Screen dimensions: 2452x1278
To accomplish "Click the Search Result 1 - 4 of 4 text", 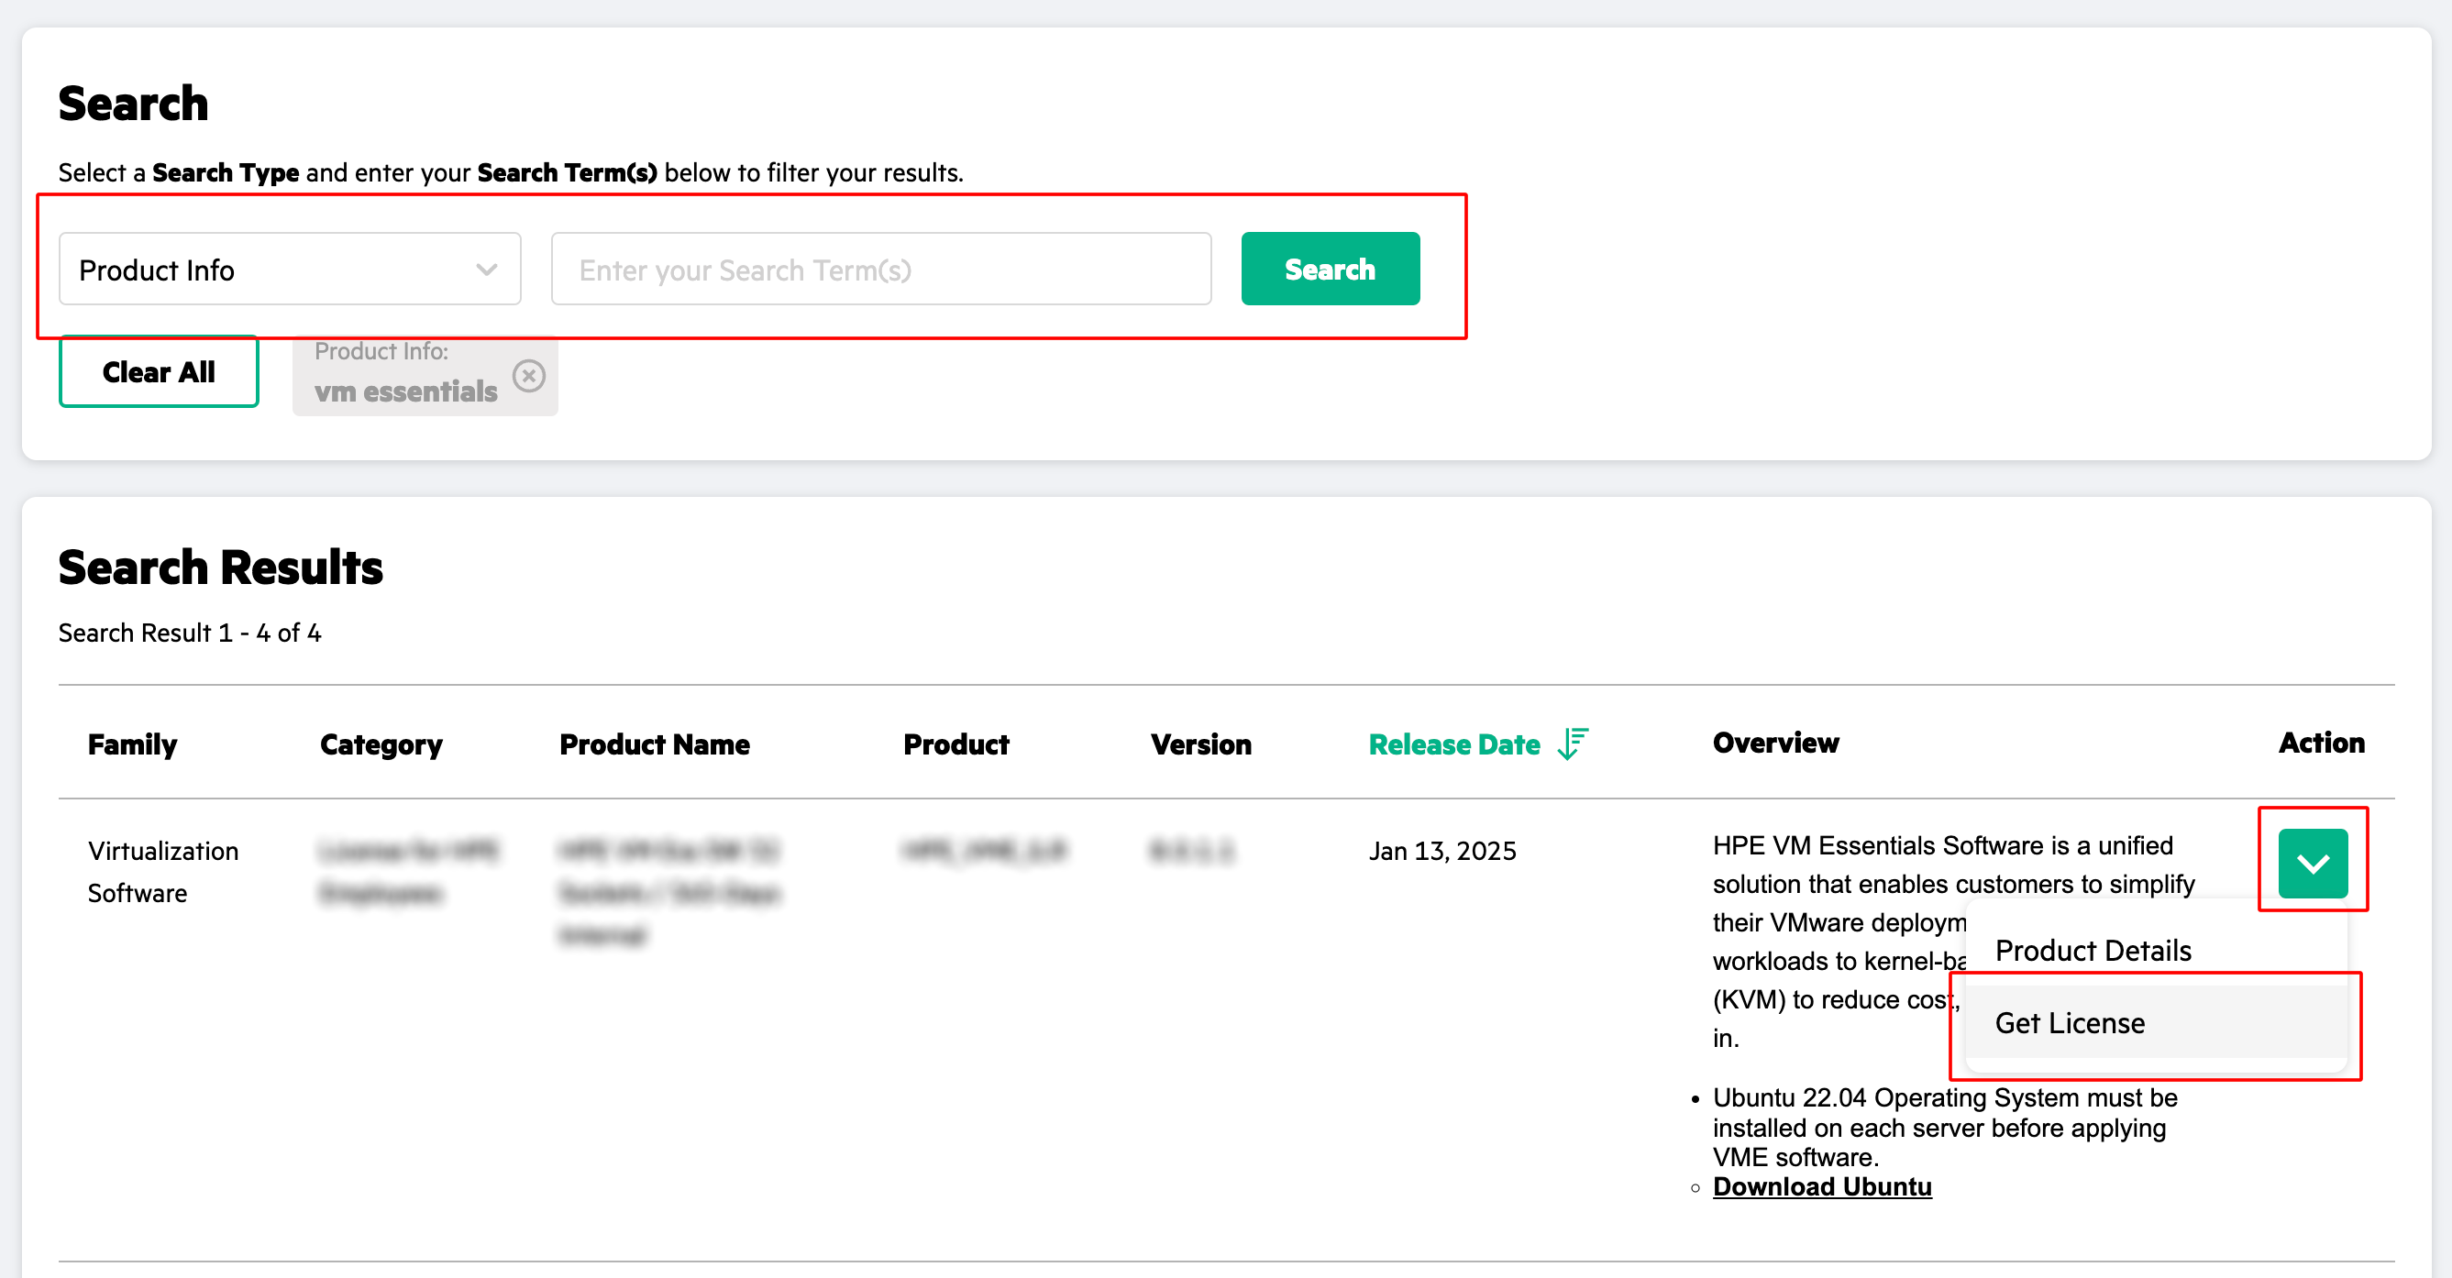I will pyautogui.click(x=190, y=633).
